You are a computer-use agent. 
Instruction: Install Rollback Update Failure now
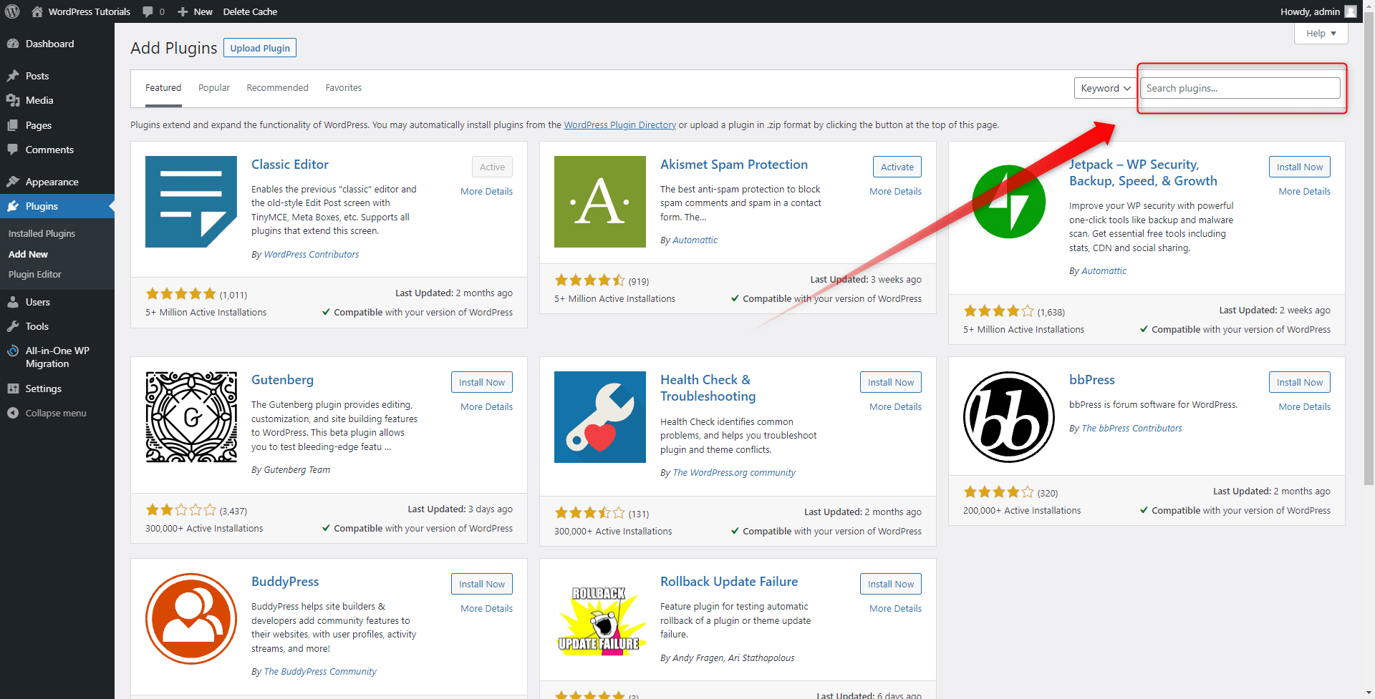890,584
